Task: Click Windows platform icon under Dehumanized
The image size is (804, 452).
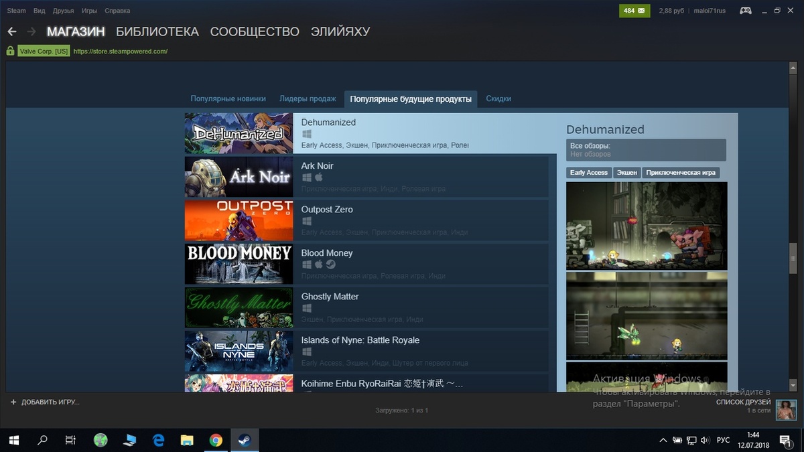Action: pos(306,134)
